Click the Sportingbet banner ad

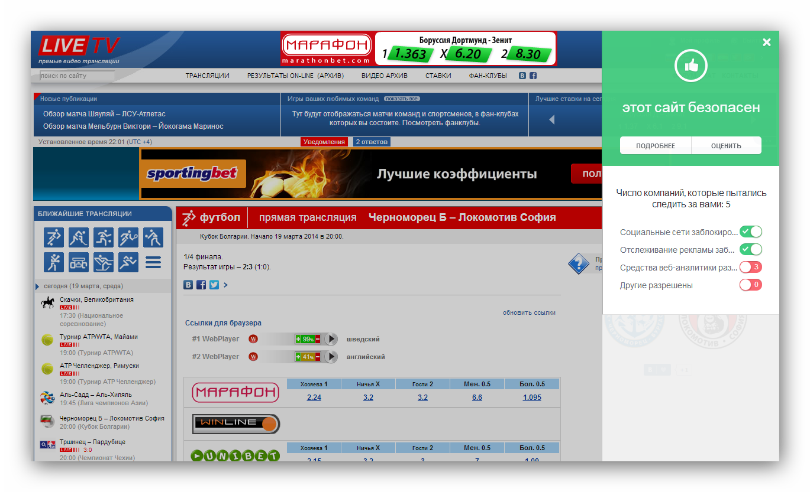click(x=370, y=174)
